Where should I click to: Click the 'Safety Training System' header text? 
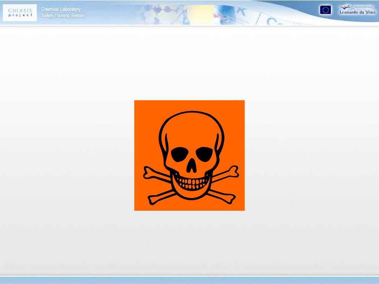(63, 15)
